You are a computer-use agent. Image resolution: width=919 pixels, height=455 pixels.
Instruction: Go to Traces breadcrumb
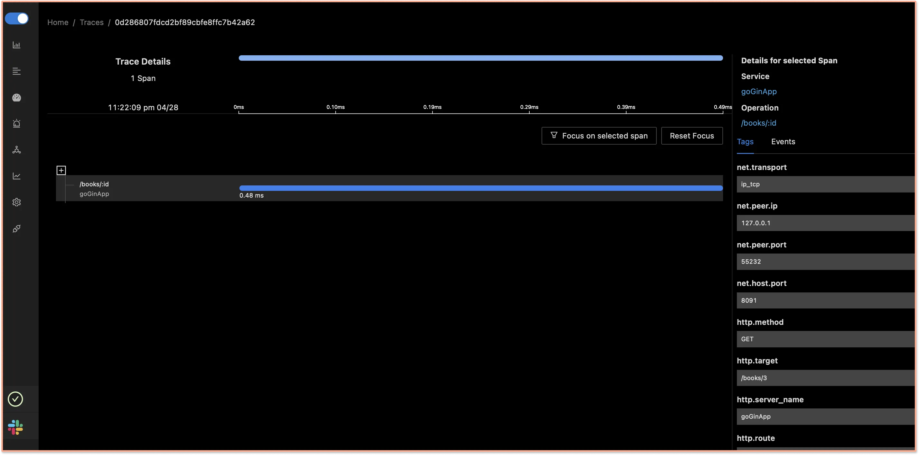click(x=92, y=22)
